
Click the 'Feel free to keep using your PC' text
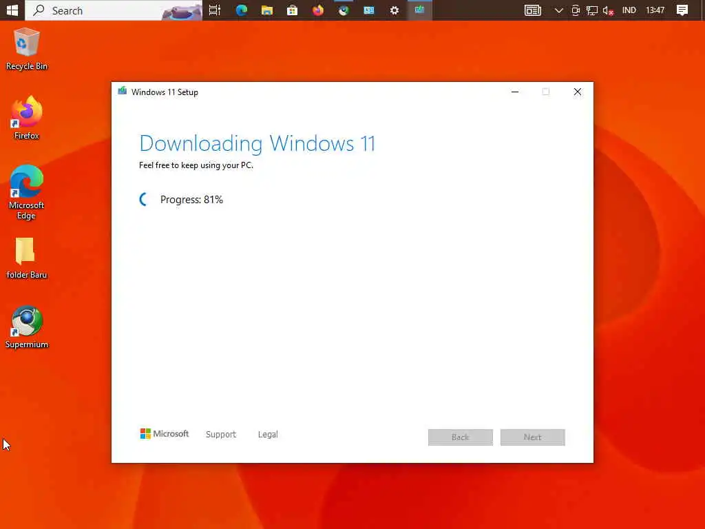(x=196, y=165)
